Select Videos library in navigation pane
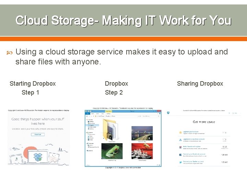The width and height of the screenshot is (247, 185). coord(91,140)
